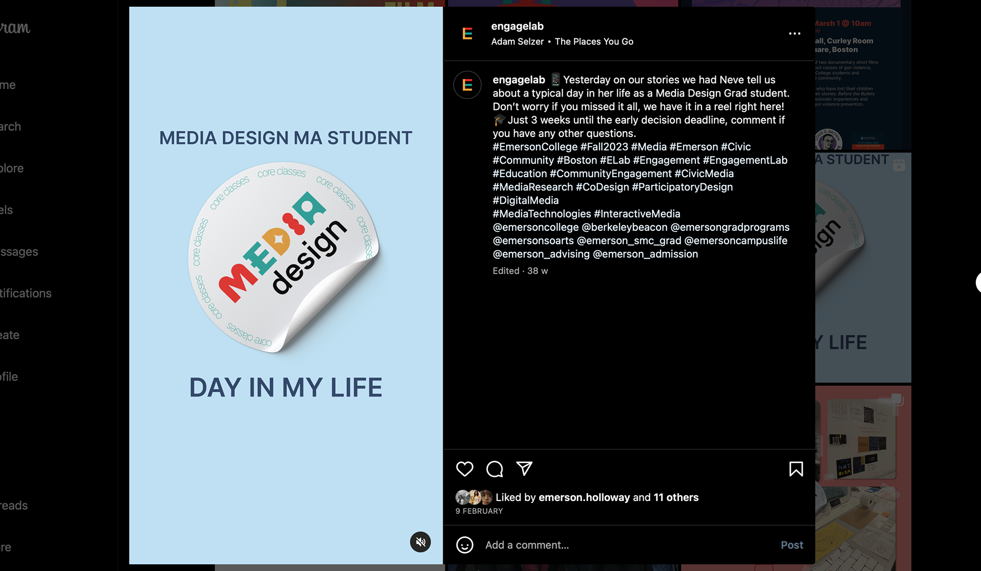Click the engagelab avatar in post header
The width and height of the screenshot is (981, 571).
pos(467,34)
